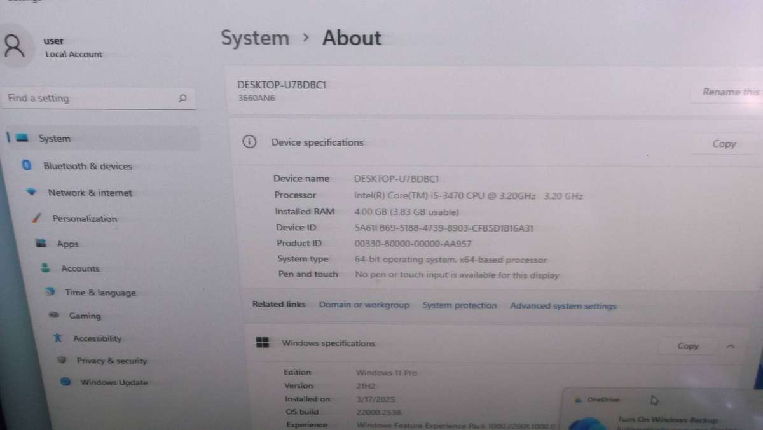763x430 pixels.
Task: Click the Installed on date 3/17/2025
Action: (x=375, y=399)
